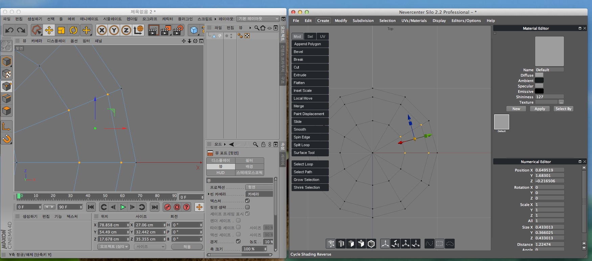This screenshot has width=592, height=261.
Task: Toggle the 텍스처 checkbox in viewport settings
Action: (247, 201)
